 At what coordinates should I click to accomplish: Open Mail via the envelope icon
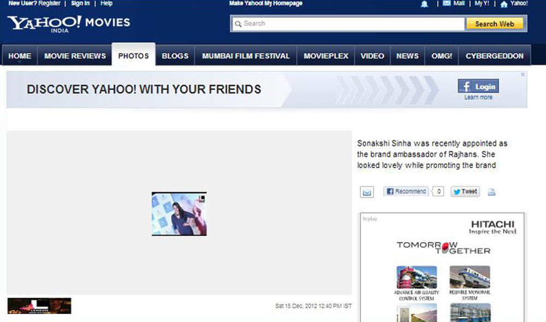pyautogui.click(x=447, y=4)
